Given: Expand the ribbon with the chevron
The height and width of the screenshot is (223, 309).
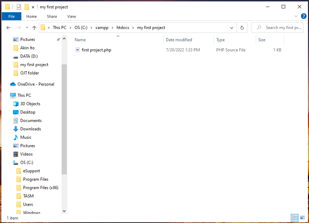Looking at the screenshot, I should (296, 16).
